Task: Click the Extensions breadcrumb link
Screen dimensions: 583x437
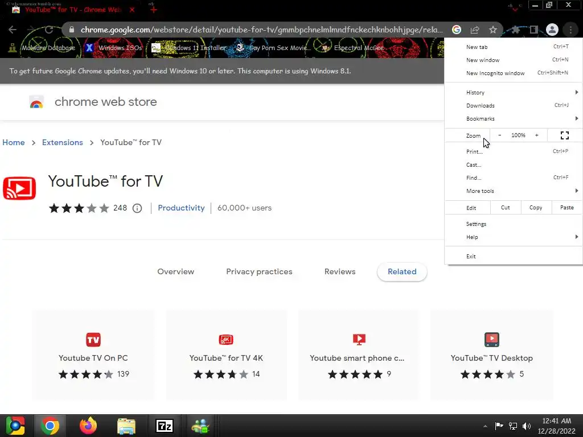Action: (x=63, y=143)
